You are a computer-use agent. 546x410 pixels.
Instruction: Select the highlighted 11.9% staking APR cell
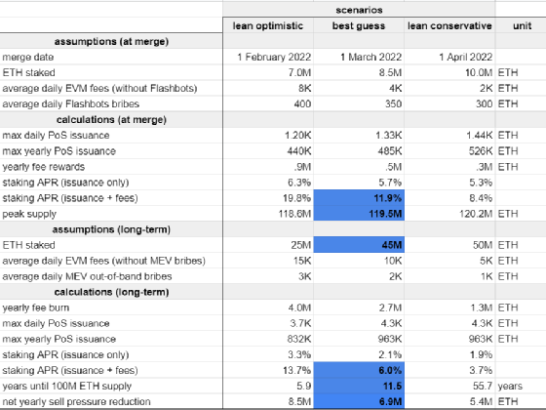point(359,197)
